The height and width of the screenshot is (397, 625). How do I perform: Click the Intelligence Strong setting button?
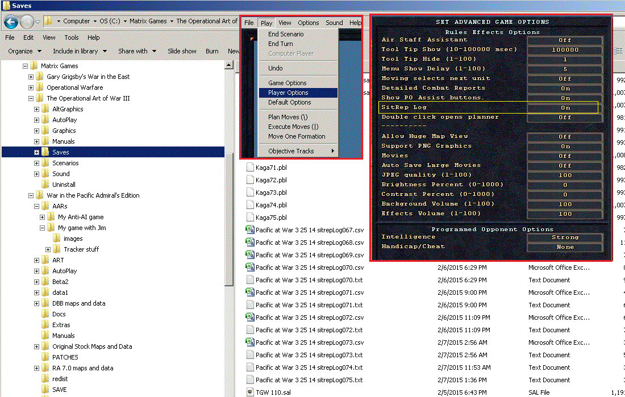pos(564,237)
